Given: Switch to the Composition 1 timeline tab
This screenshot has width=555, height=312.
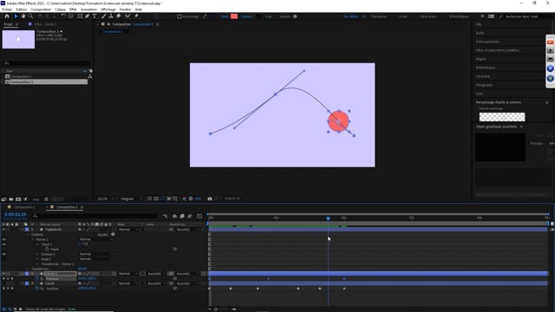Looking at the screenshot, I should [x=24, y=207].
